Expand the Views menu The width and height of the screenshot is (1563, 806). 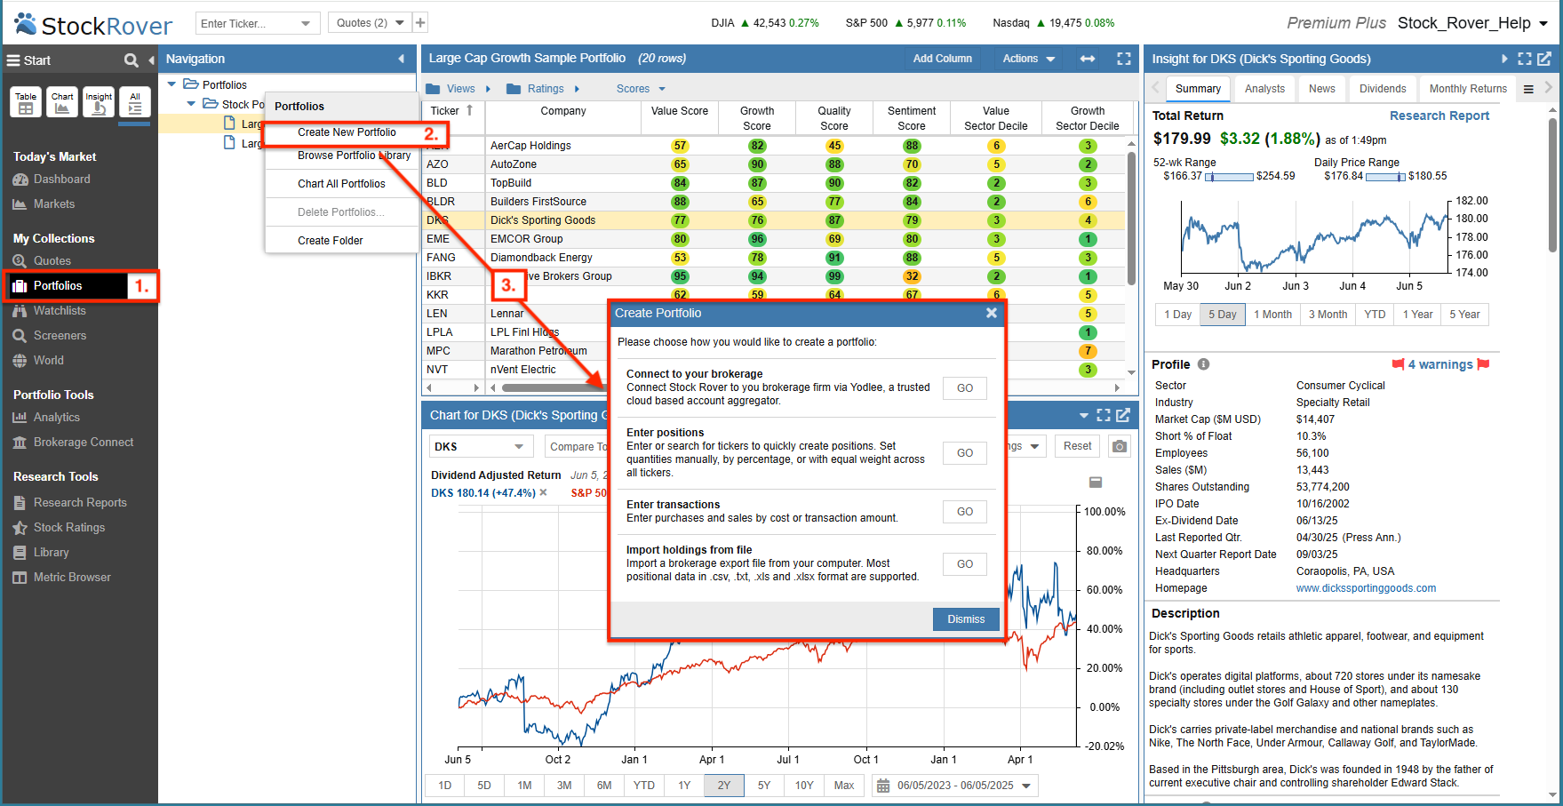pos(459,89)
